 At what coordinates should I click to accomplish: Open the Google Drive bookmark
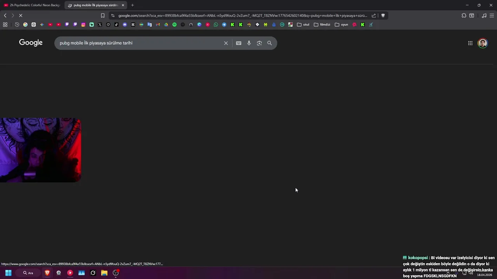(166, 24)
